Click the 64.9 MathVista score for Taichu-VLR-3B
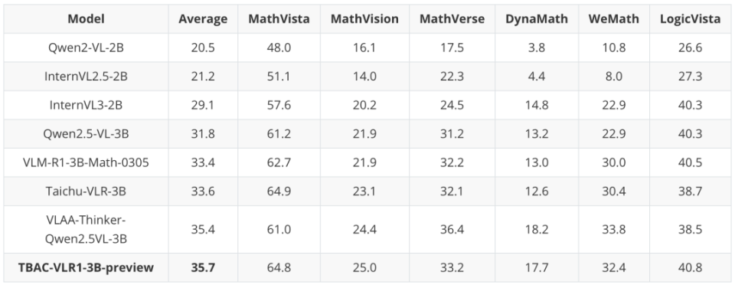Image resolution: width=735 pixels, height=285 pixels. (279, 192)
